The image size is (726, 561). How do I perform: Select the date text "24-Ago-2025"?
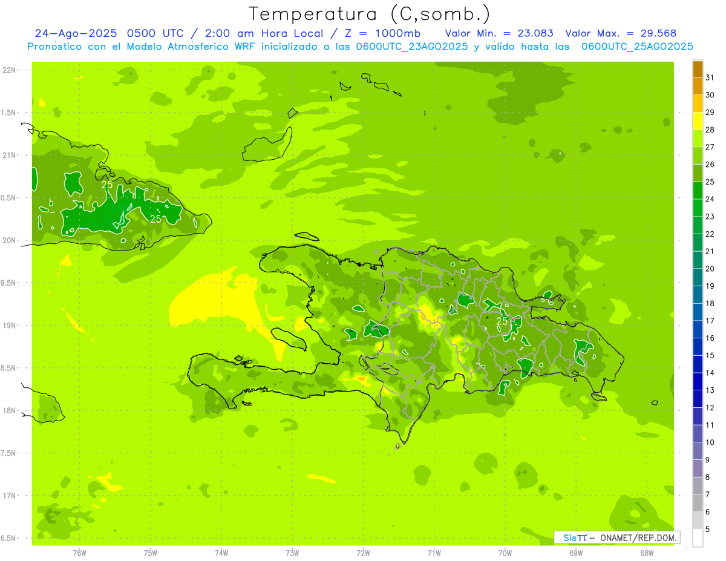pyautogui.click(x=76, y=33)
